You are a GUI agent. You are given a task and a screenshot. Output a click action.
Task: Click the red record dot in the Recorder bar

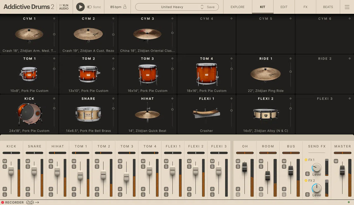[3, 202]
